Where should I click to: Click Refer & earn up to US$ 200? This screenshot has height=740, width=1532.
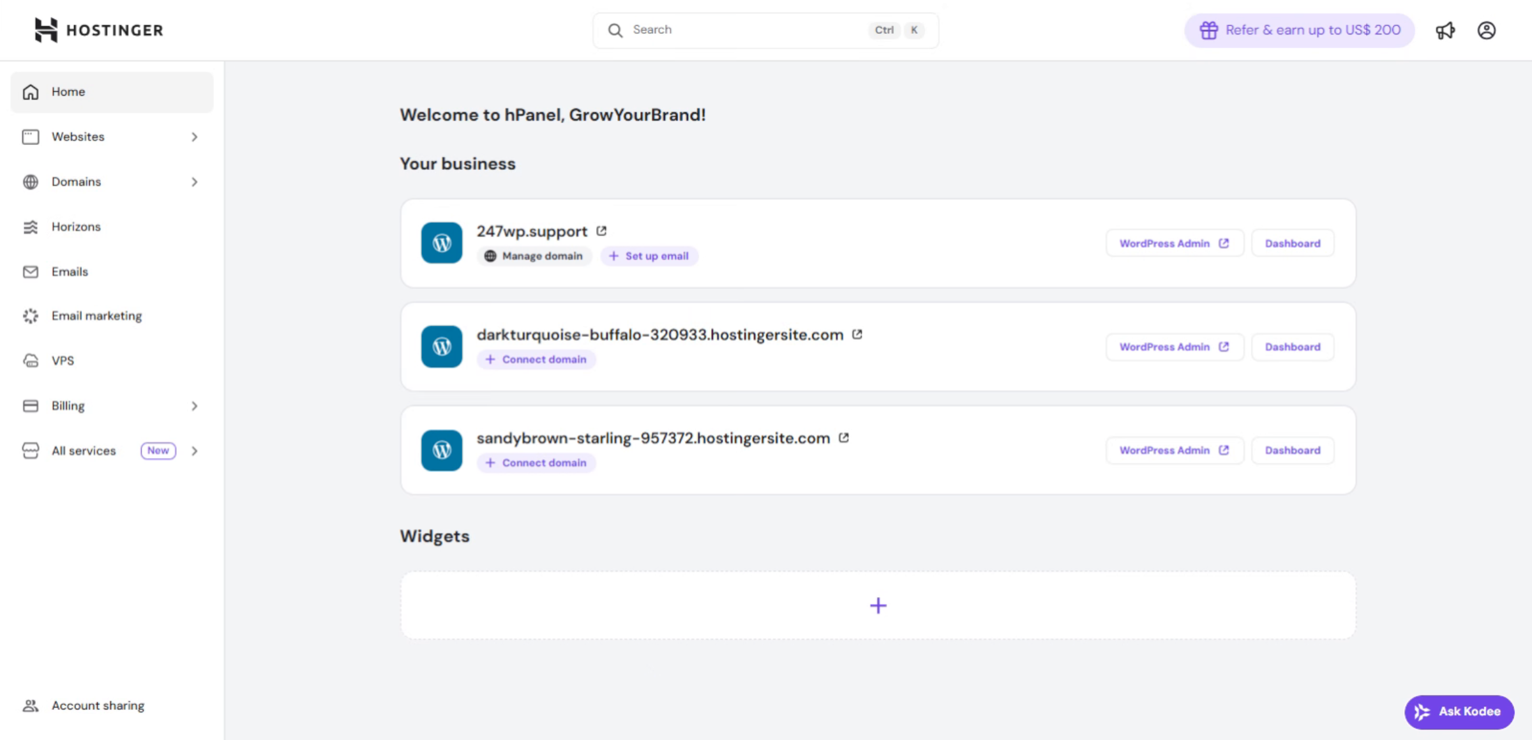point(1298,30)
